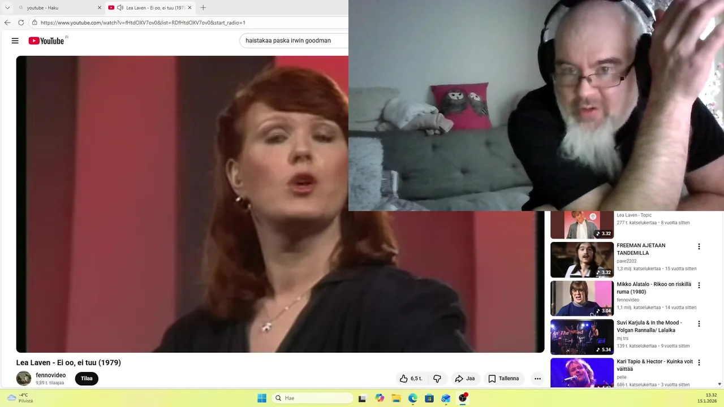
Task: Open options menu for FREEMAN AJETAAN TANDEMILLA
Action: (699, 246)
